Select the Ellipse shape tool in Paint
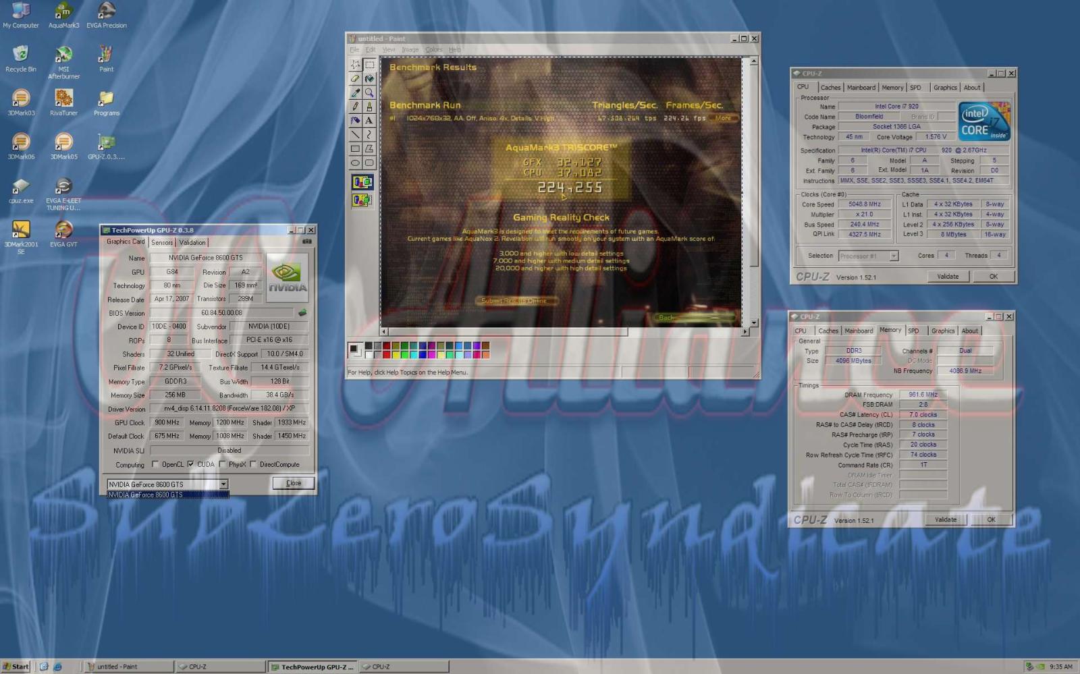Viewport: 1080px width, 674px height. (355, 163)
